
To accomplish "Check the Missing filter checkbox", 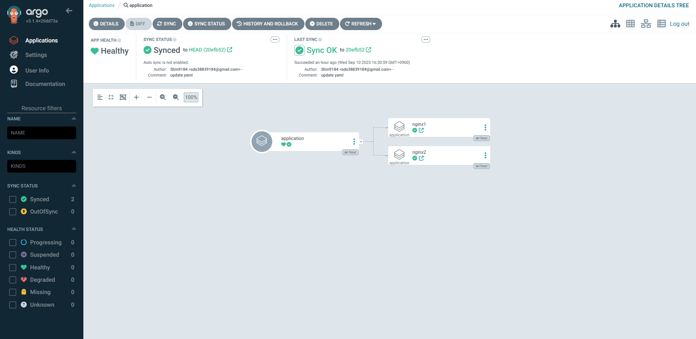I will (13, 292).
